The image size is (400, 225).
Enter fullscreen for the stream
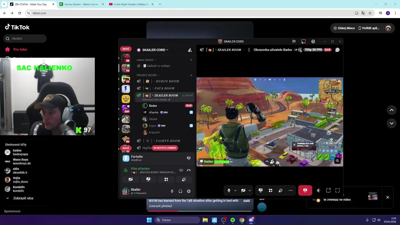pyautogui.click(x=337, y=190)
